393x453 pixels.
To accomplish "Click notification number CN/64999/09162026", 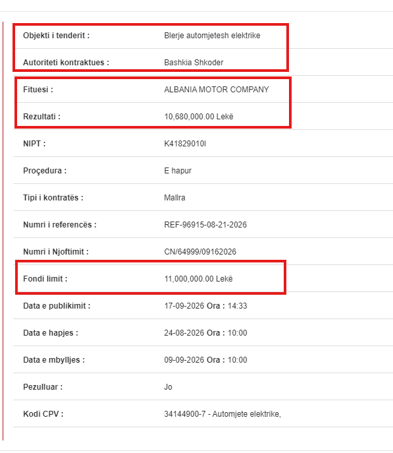I will point(200,252).
